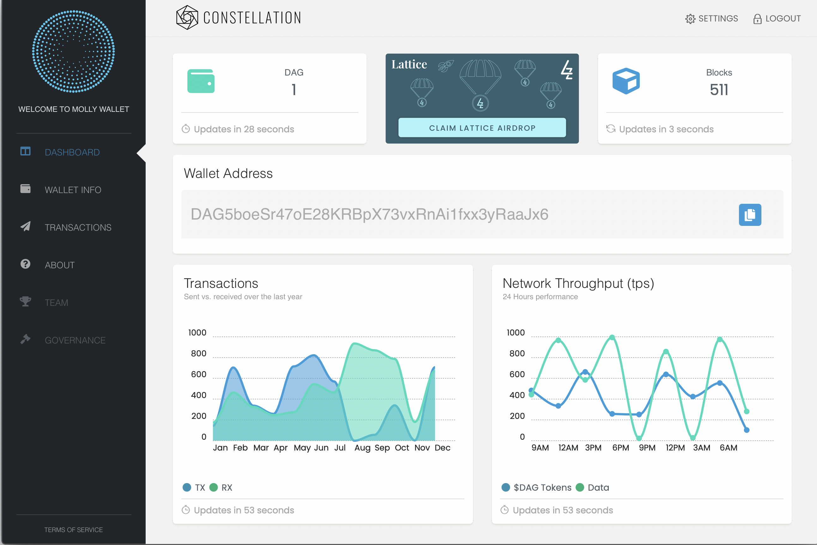The image size is (817, 545).
Task: Click 'Sent vs. received over the last year'
Action: pyautogui.click(x=243, y=296)
